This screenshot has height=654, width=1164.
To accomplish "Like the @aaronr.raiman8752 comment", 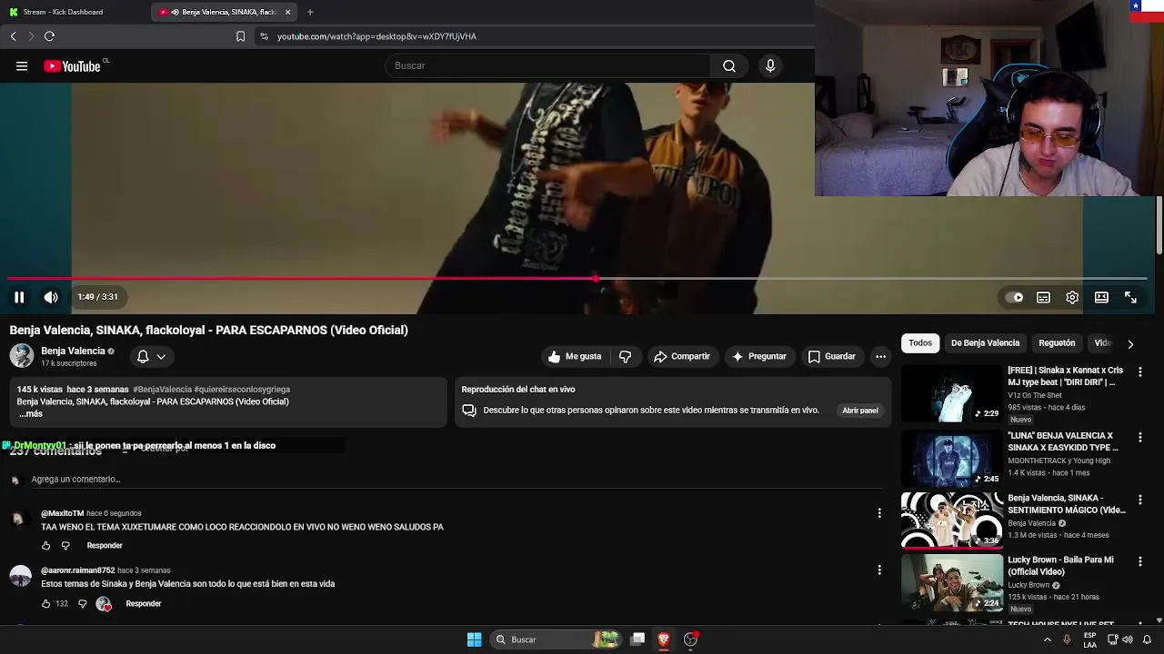I will coord(45,604).
